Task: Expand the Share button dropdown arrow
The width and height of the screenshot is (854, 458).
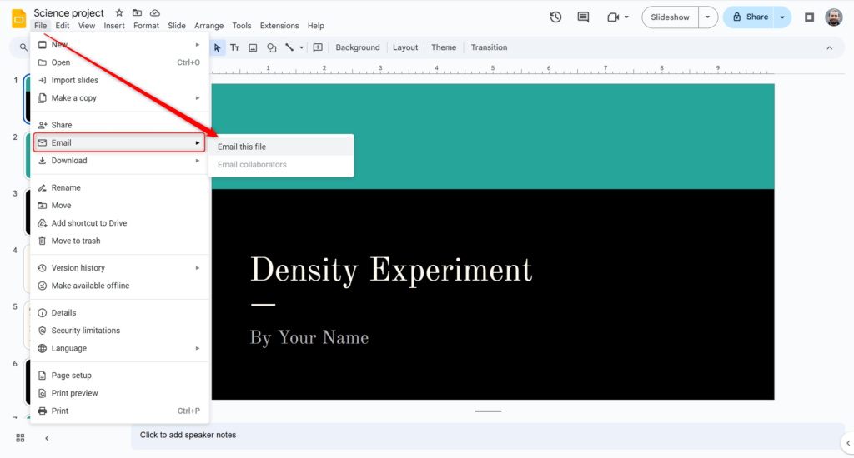Action: pyautogui.click(x=782, y=17)
